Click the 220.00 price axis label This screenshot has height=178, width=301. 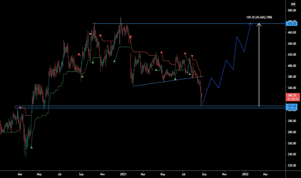tap(292, 165)
